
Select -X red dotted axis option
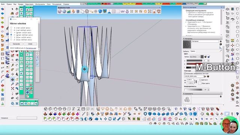point(11,30)
